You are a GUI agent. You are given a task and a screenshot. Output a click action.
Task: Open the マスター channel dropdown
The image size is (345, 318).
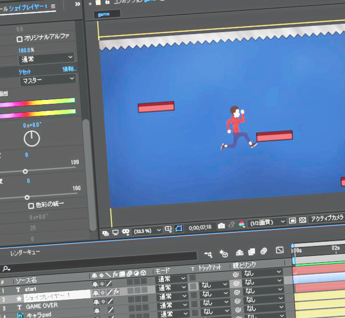click(48, 80)
